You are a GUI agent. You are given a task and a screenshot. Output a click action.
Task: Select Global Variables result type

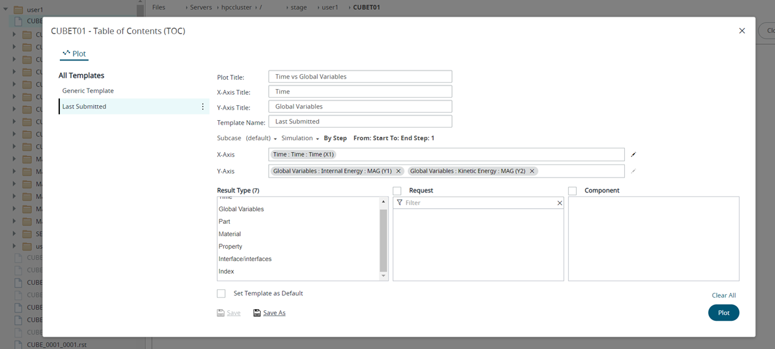click(x=241, y=209)
